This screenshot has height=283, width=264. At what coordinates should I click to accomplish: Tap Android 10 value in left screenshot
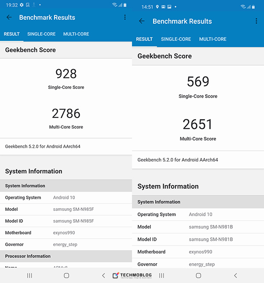(x=64, y=198)
